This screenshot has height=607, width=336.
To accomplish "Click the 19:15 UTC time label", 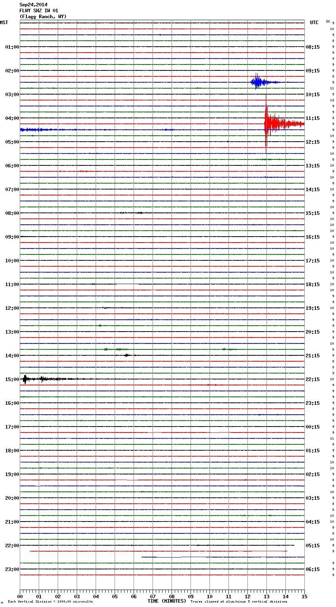I will tap(313, 308).
